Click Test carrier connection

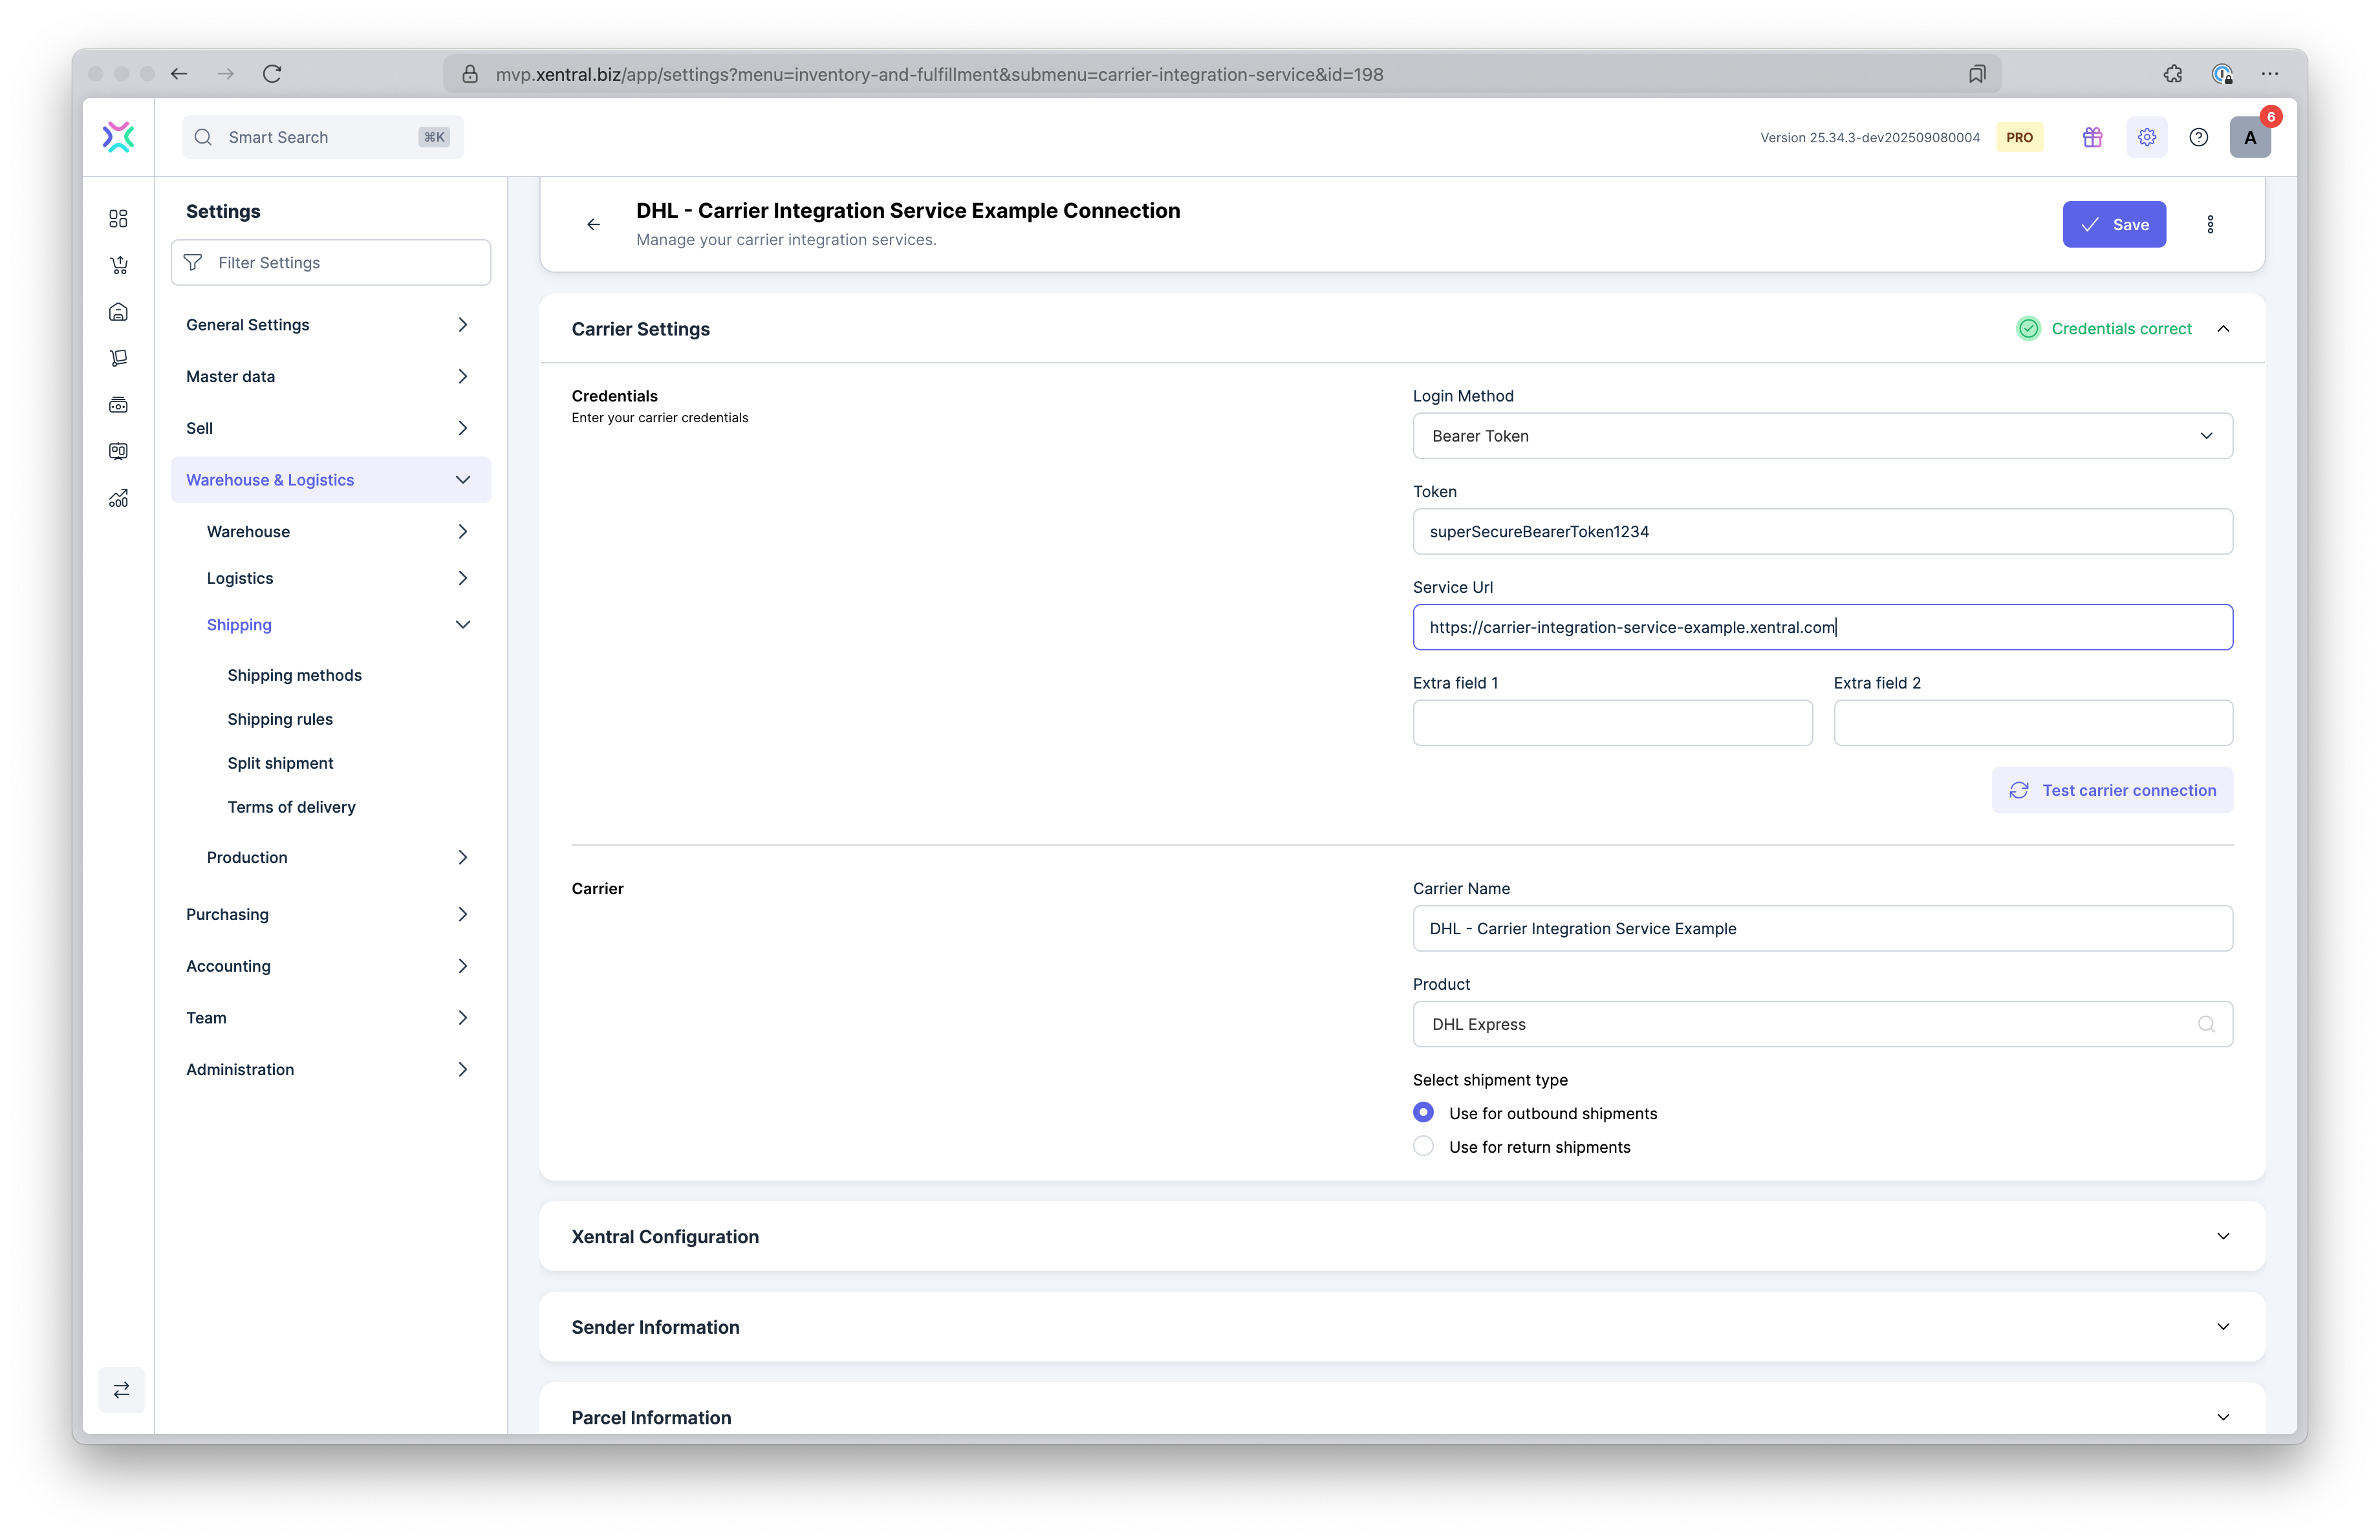(2112, 789)
